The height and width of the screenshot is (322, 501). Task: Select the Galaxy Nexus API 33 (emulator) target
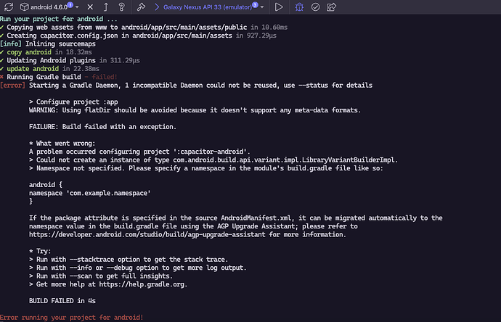(208, 7)
